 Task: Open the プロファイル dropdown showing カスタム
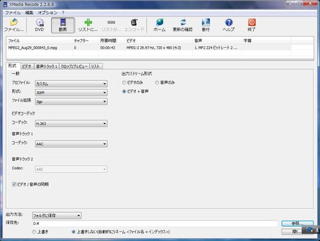coord(71,83)
